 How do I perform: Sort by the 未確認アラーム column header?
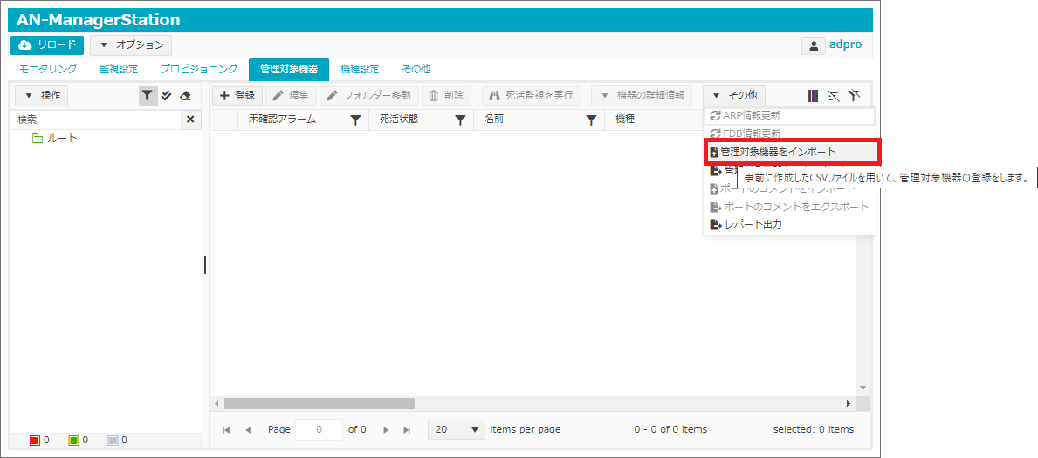[x=282, y=120]
